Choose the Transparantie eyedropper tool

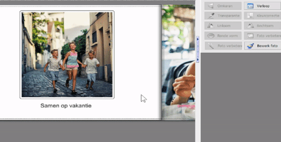[223, 16]
